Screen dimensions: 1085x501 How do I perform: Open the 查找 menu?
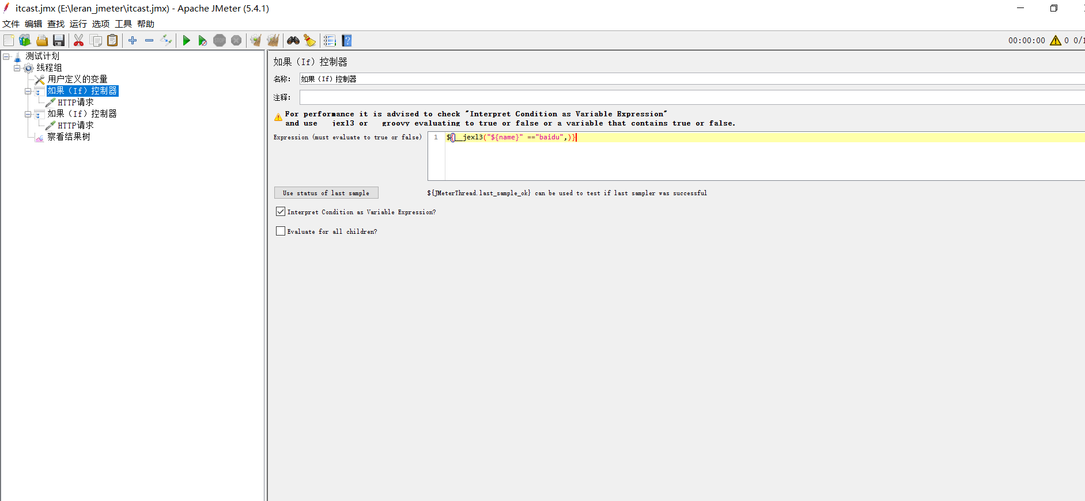(x=56, y=24)
